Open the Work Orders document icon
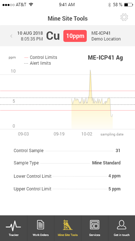This screenshot has width=135, height=241. (x=41, y=225)
